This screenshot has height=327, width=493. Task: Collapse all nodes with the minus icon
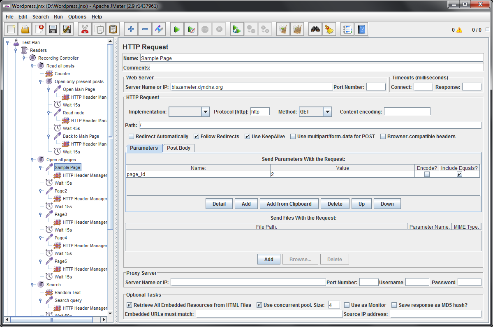click(145, 29)
